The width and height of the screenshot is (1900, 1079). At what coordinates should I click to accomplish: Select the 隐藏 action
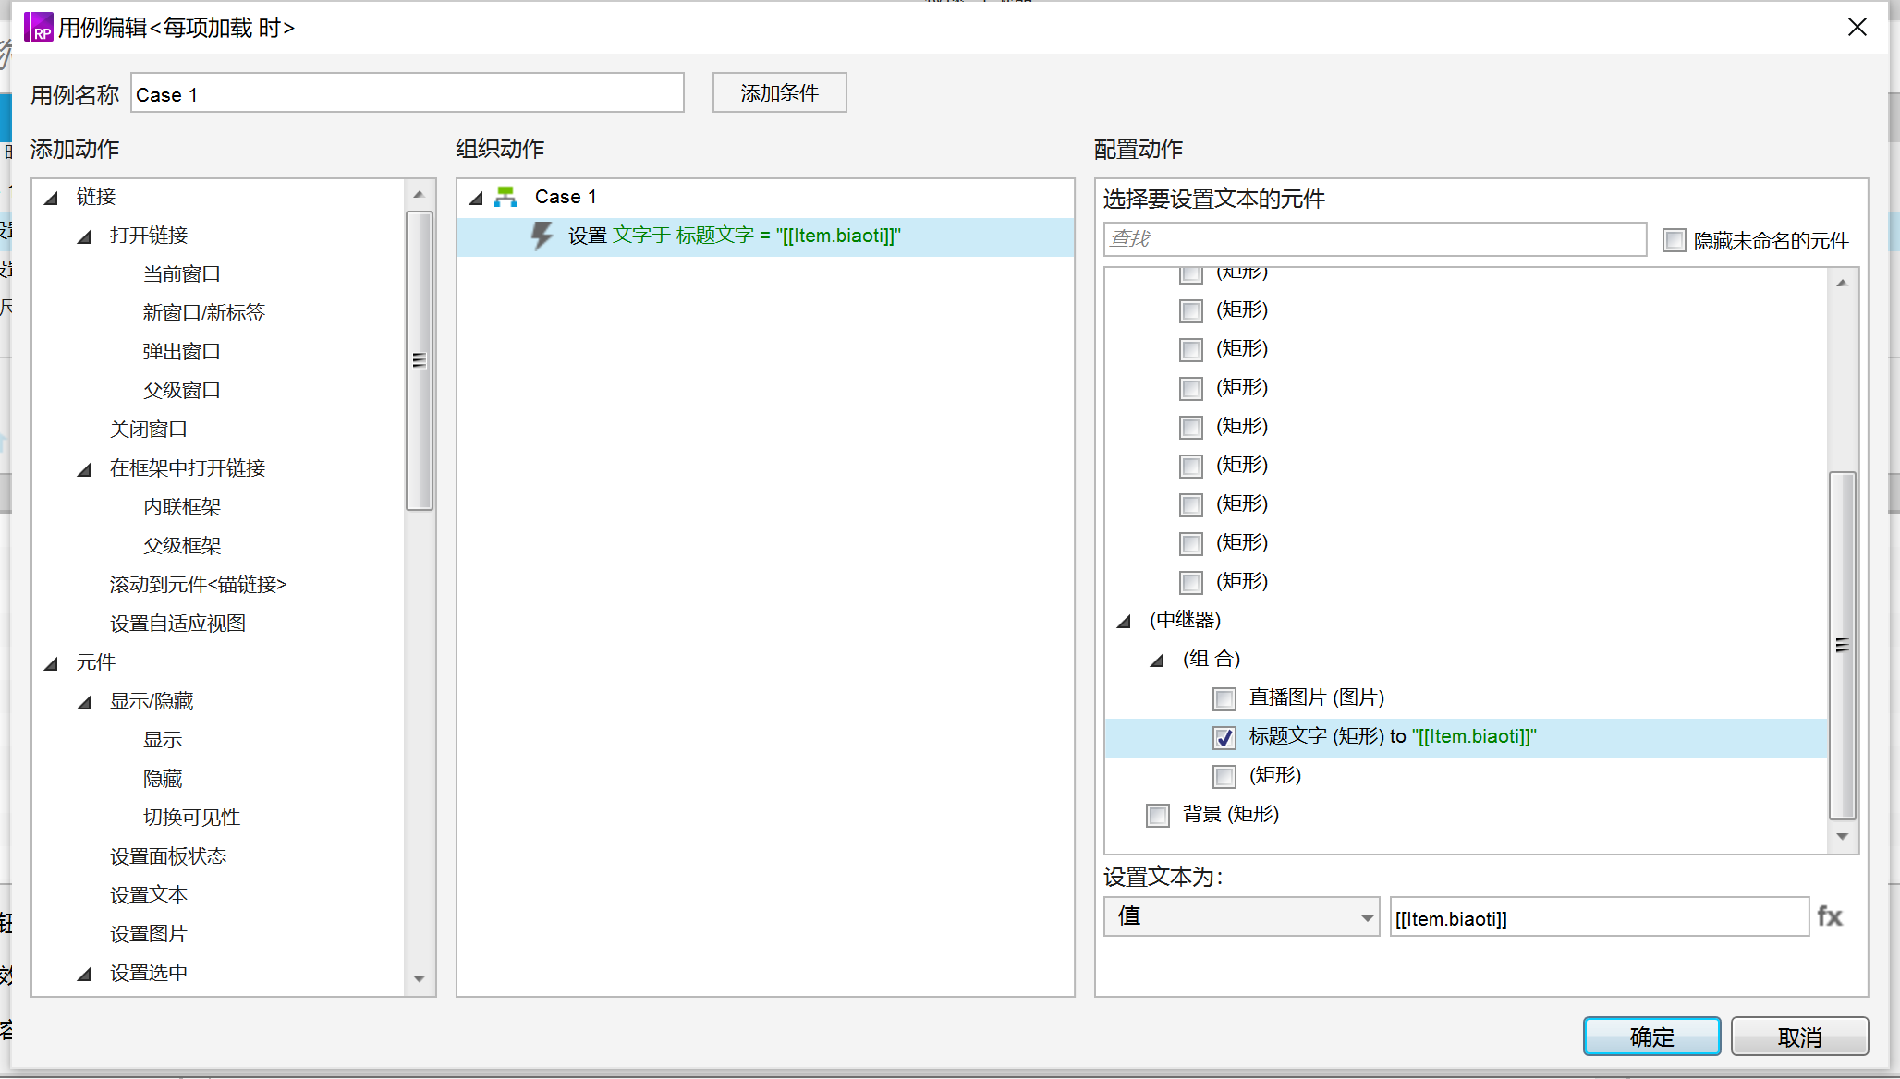(163, 779)
